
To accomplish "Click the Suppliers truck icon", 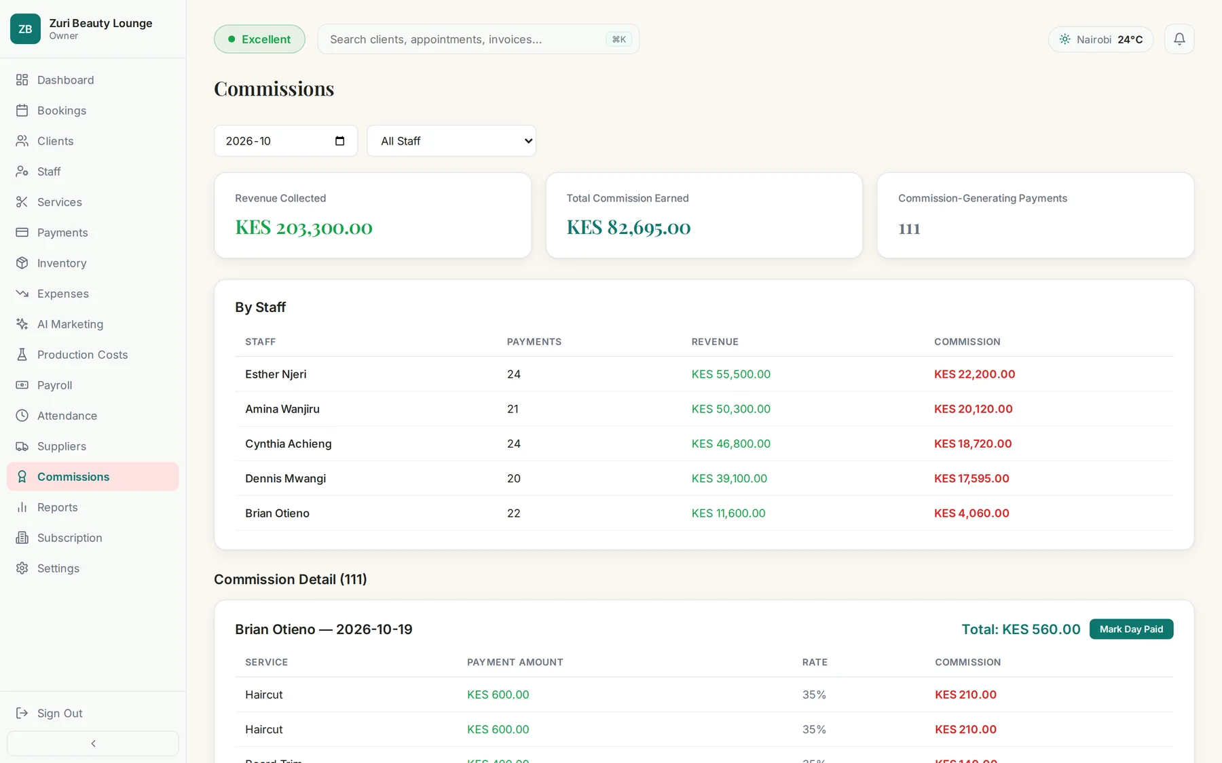I will (x=22, y=446).
